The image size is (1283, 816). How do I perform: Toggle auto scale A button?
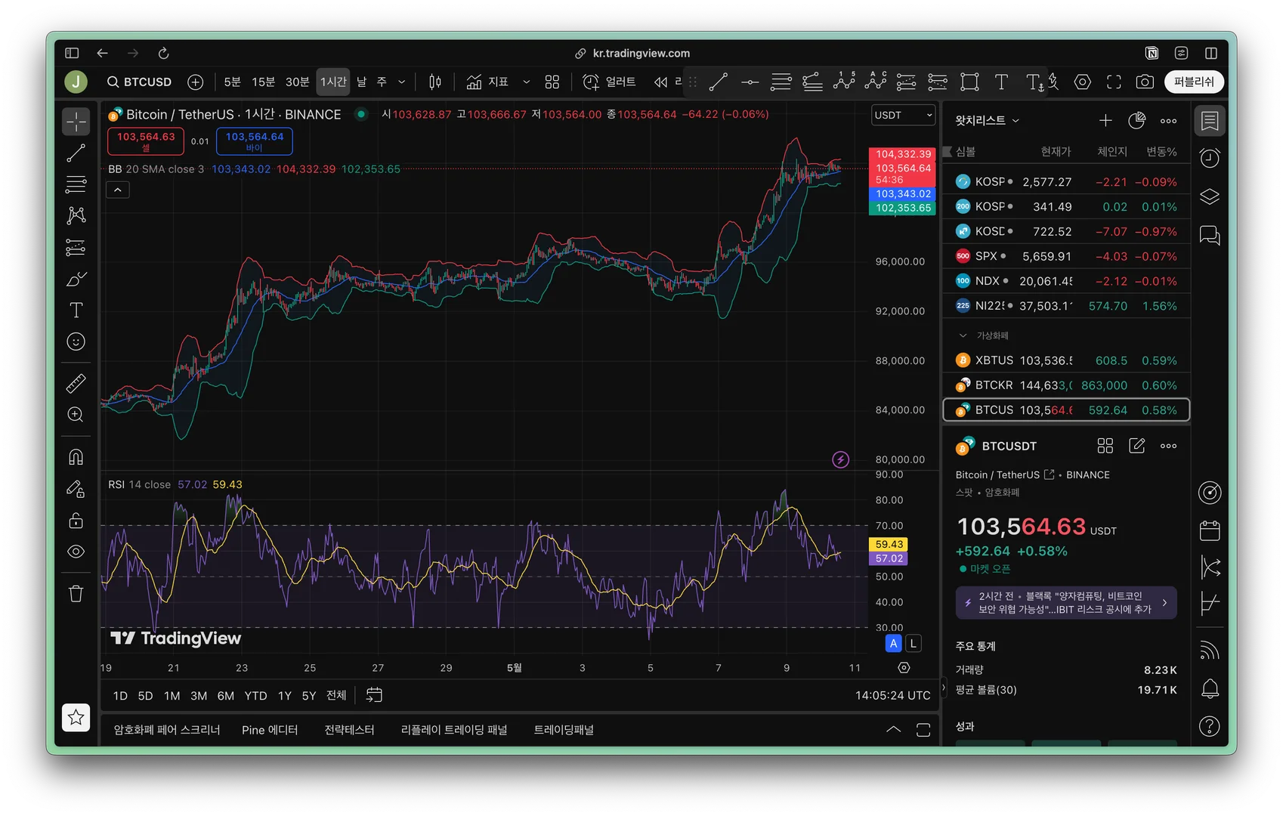point(893,644)
